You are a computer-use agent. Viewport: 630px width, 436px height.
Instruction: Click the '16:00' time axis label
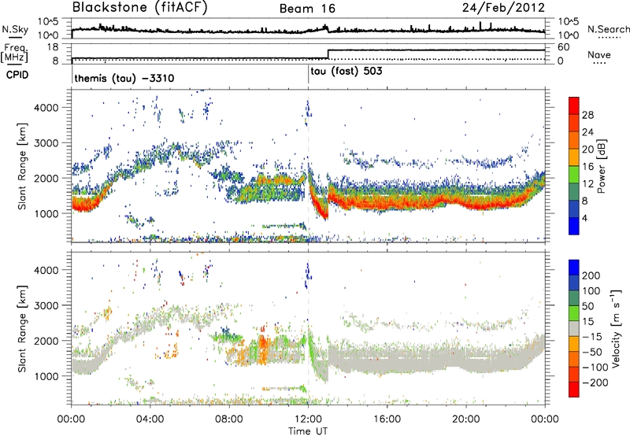pos(387,419)
